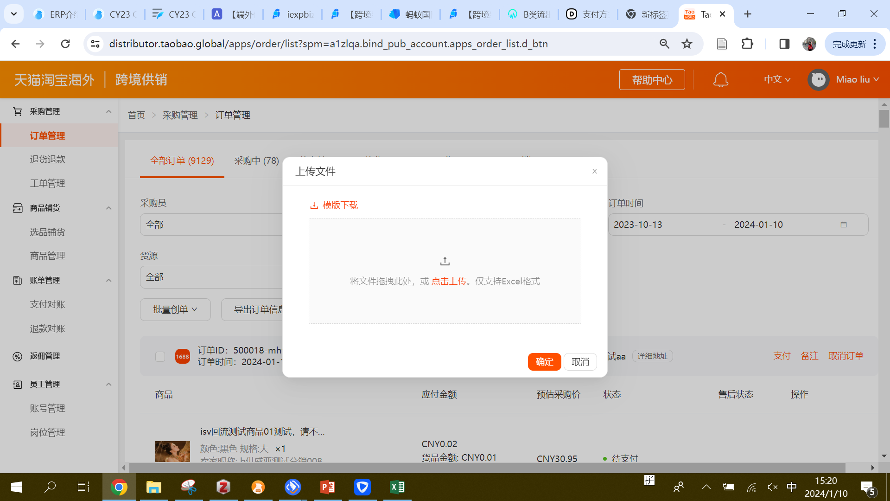Open the notification bell icon

click(720, 79)
